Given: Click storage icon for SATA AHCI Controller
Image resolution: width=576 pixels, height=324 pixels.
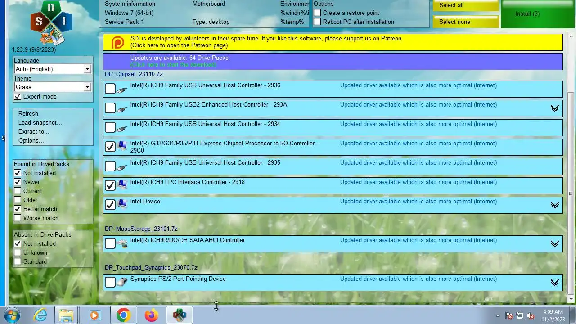Looking at the screenshot, I should coord(121,243).
